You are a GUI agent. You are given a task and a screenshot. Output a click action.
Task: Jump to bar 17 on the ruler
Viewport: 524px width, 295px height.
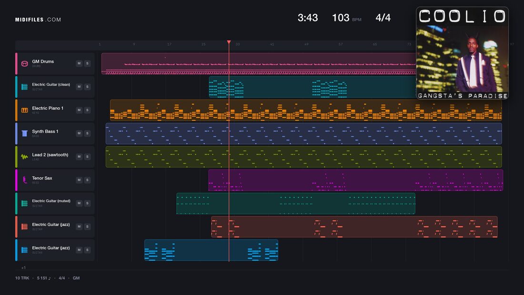pos(169,44)
